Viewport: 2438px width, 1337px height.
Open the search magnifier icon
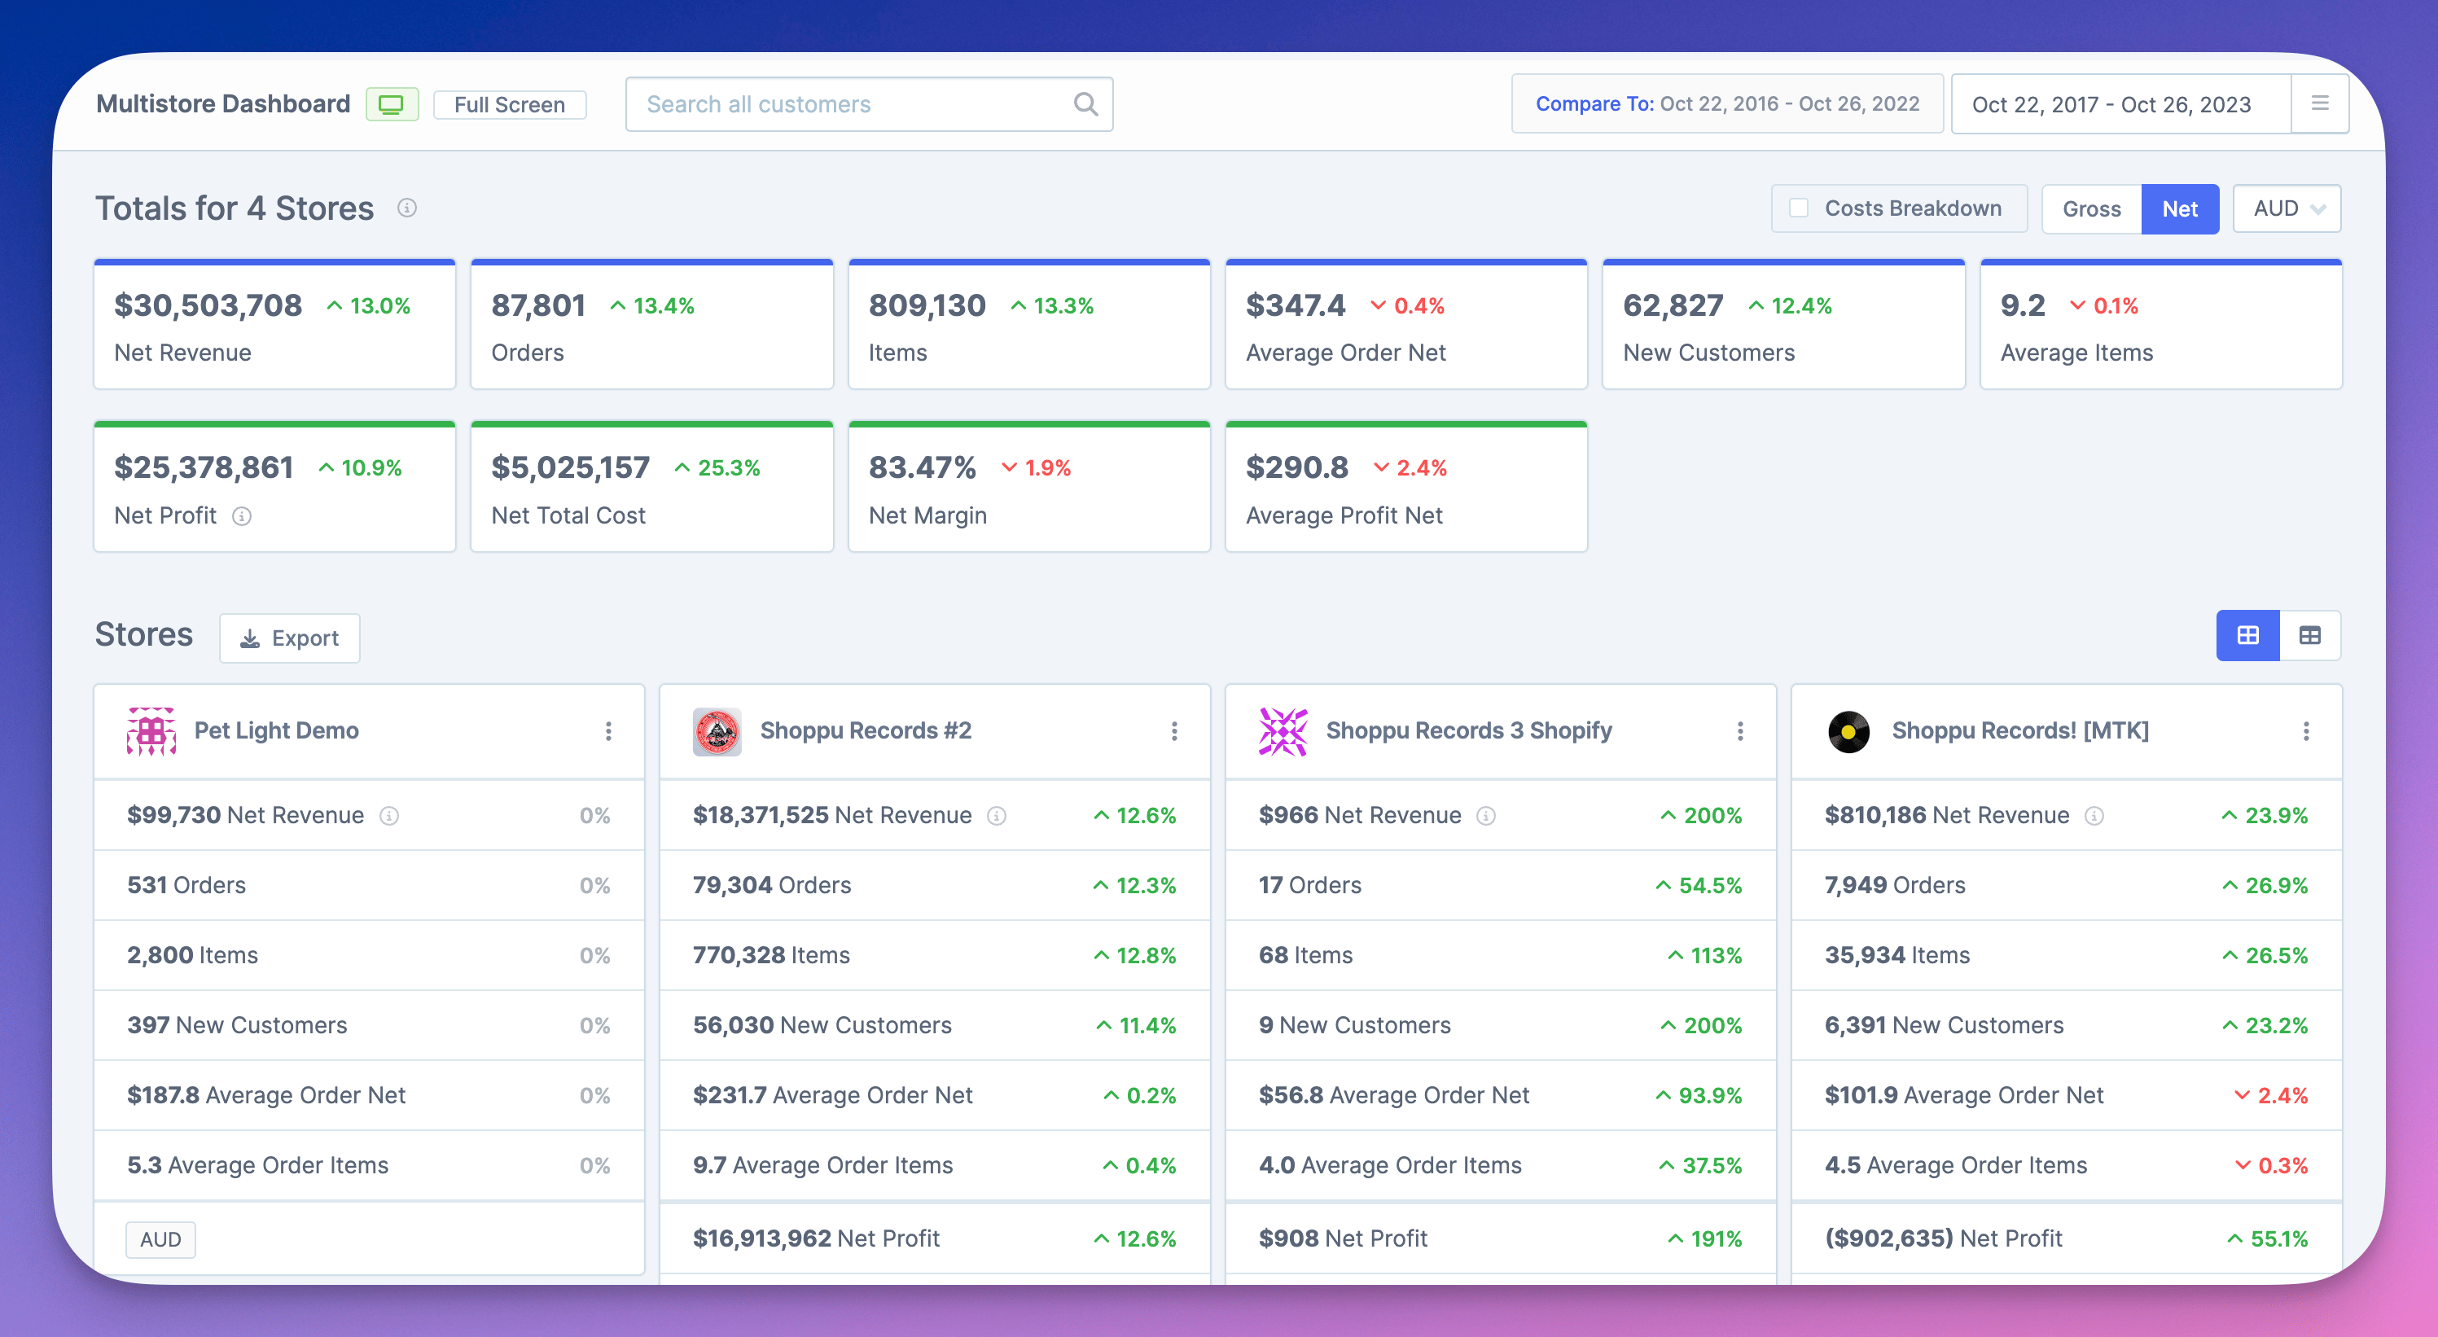pos(1085,104)
